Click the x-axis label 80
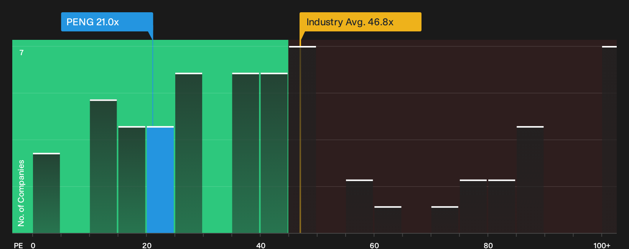Screen dimensions: 629x249 click(x=488, y=245)
